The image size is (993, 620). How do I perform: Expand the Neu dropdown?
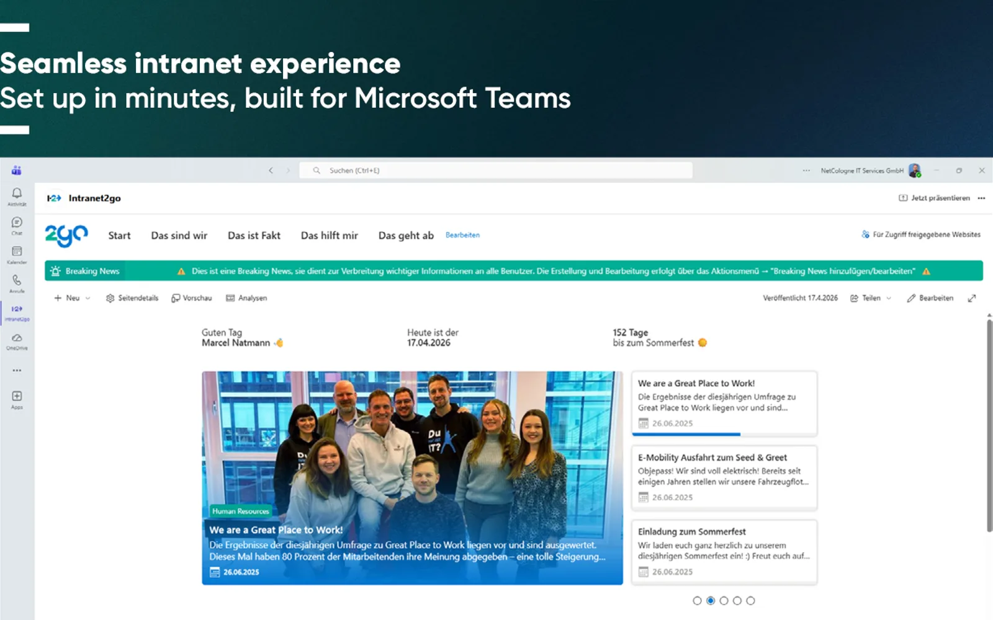pyautogui.click(x=88, y=298)
